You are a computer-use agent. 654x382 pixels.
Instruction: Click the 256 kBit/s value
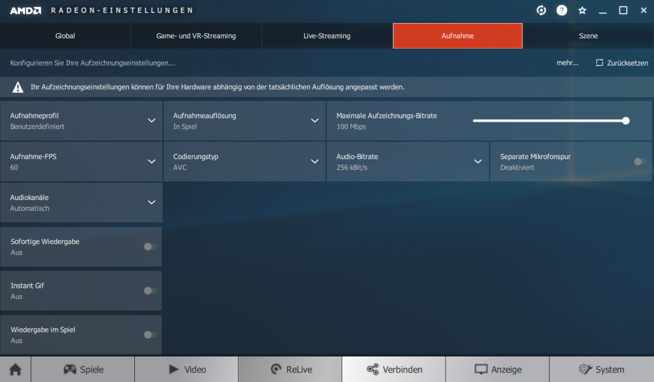352,168
